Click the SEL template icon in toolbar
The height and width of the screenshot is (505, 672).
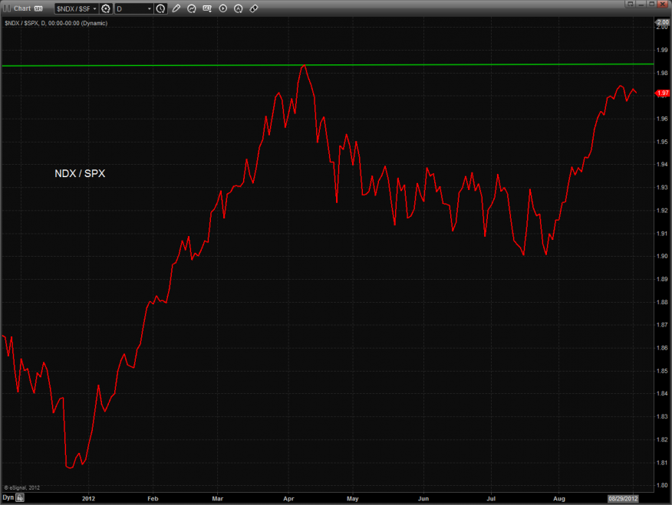(x=208, y=9)
